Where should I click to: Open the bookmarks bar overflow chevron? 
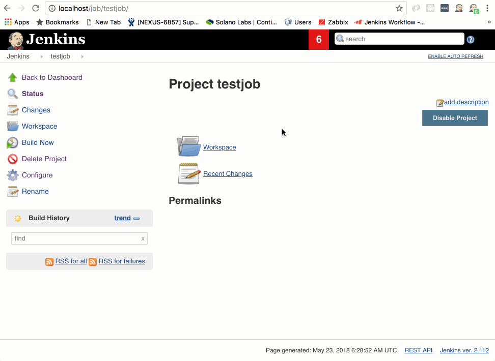(489, 22)
